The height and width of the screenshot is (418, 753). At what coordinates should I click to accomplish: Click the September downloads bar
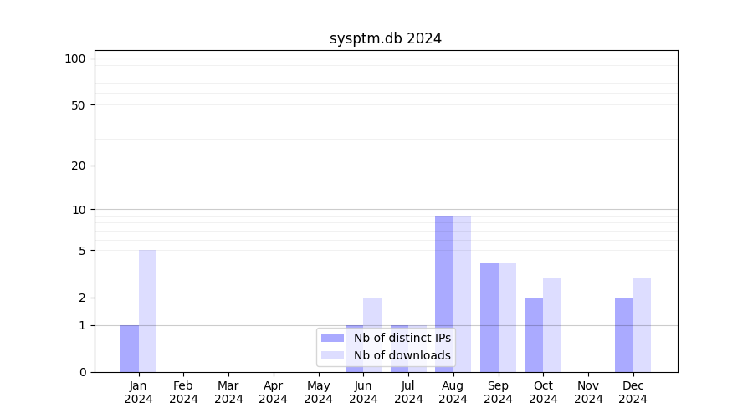coord(507,317)
